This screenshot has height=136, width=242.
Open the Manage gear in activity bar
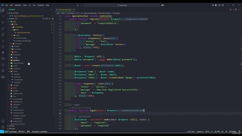click(3, 127)
